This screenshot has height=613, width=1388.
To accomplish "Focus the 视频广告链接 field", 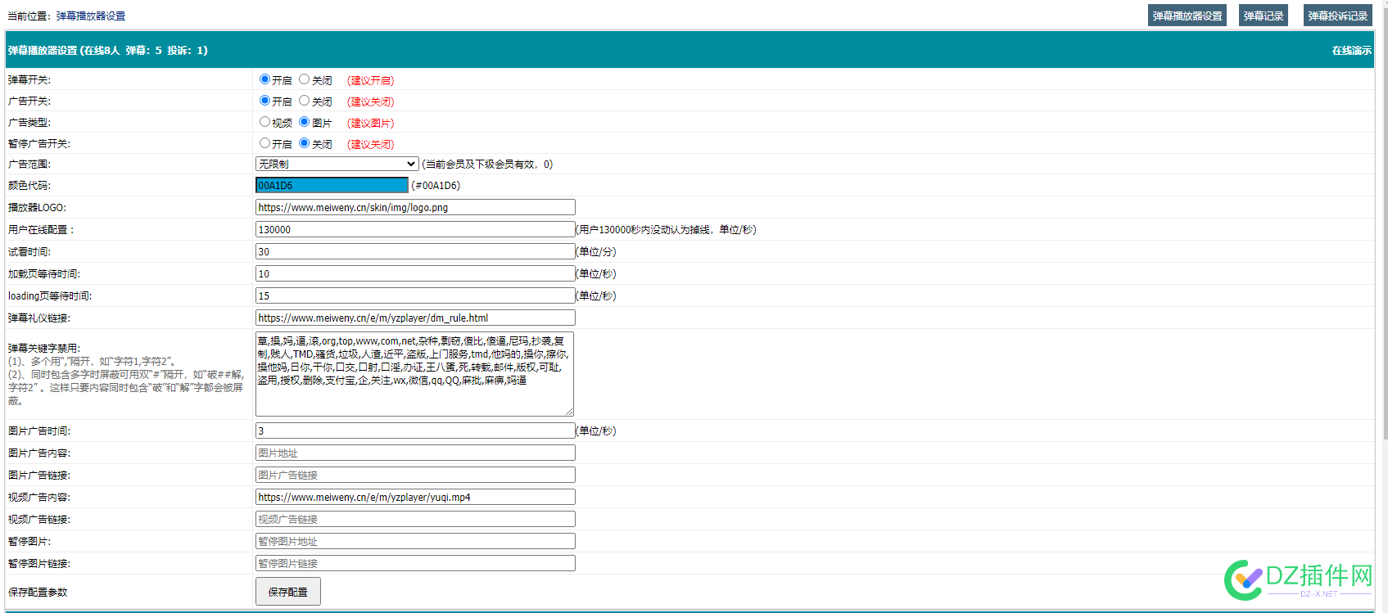I will point(415,519).
